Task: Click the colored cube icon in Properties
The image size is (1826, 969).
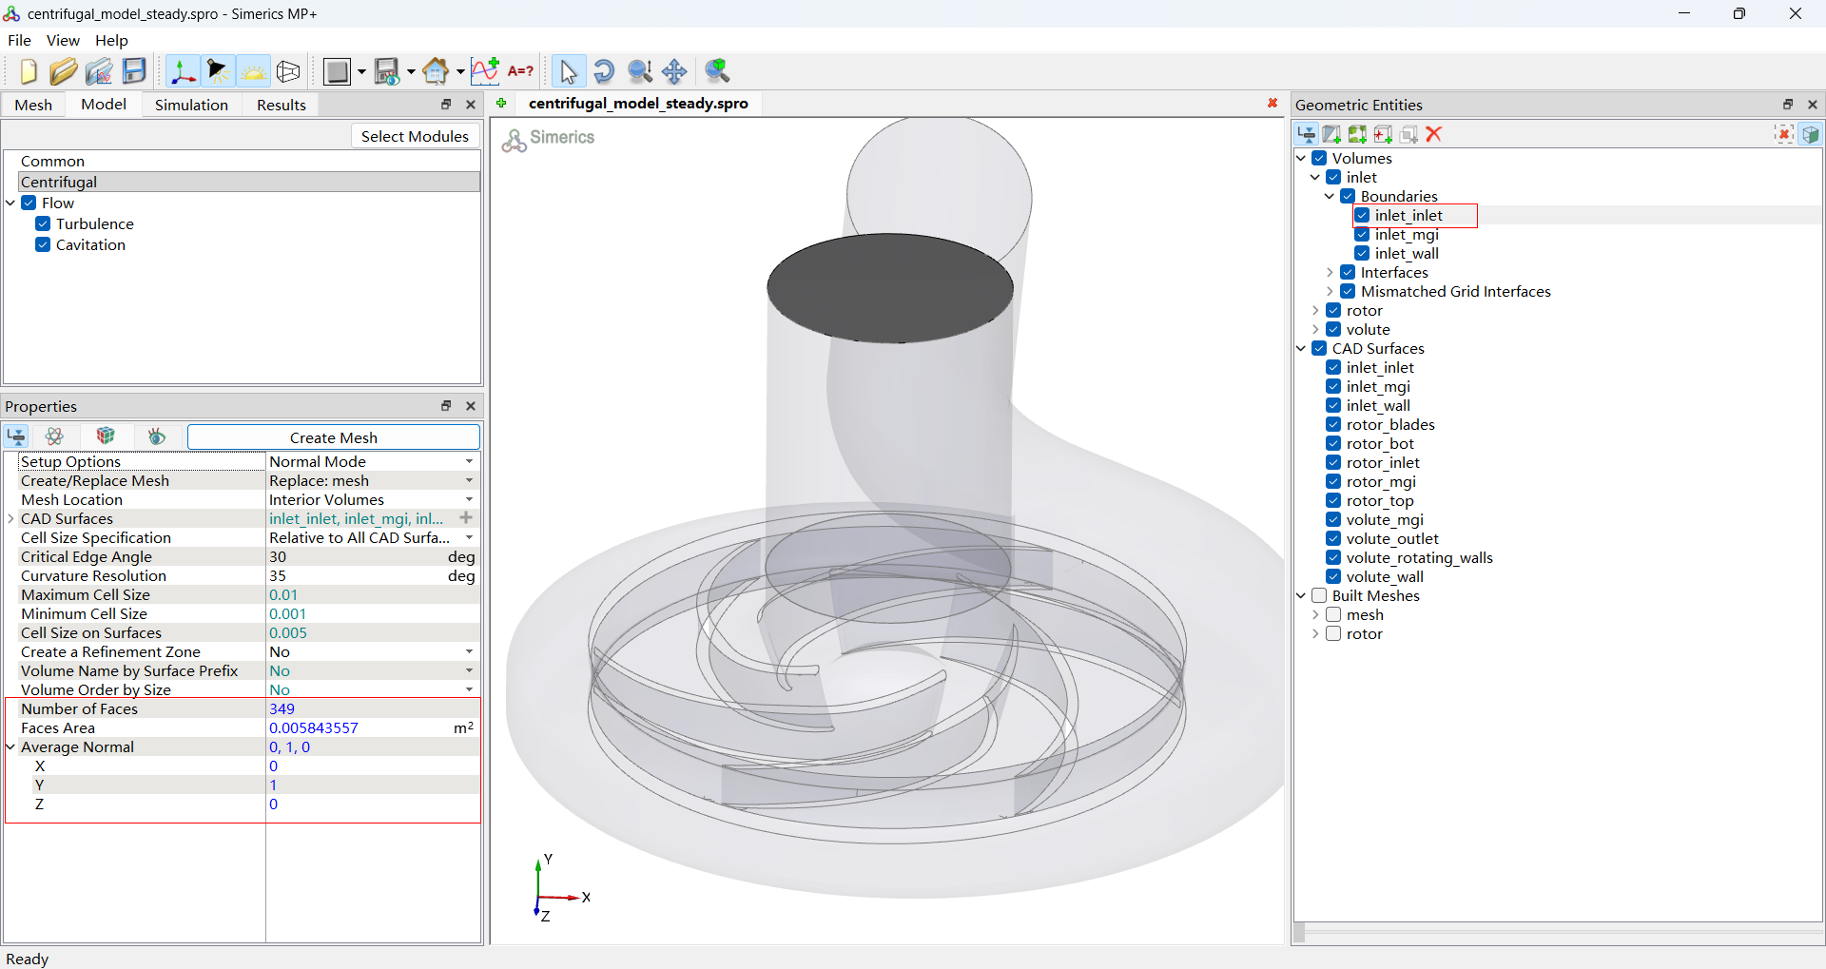Action: click(x=106, y=436)
